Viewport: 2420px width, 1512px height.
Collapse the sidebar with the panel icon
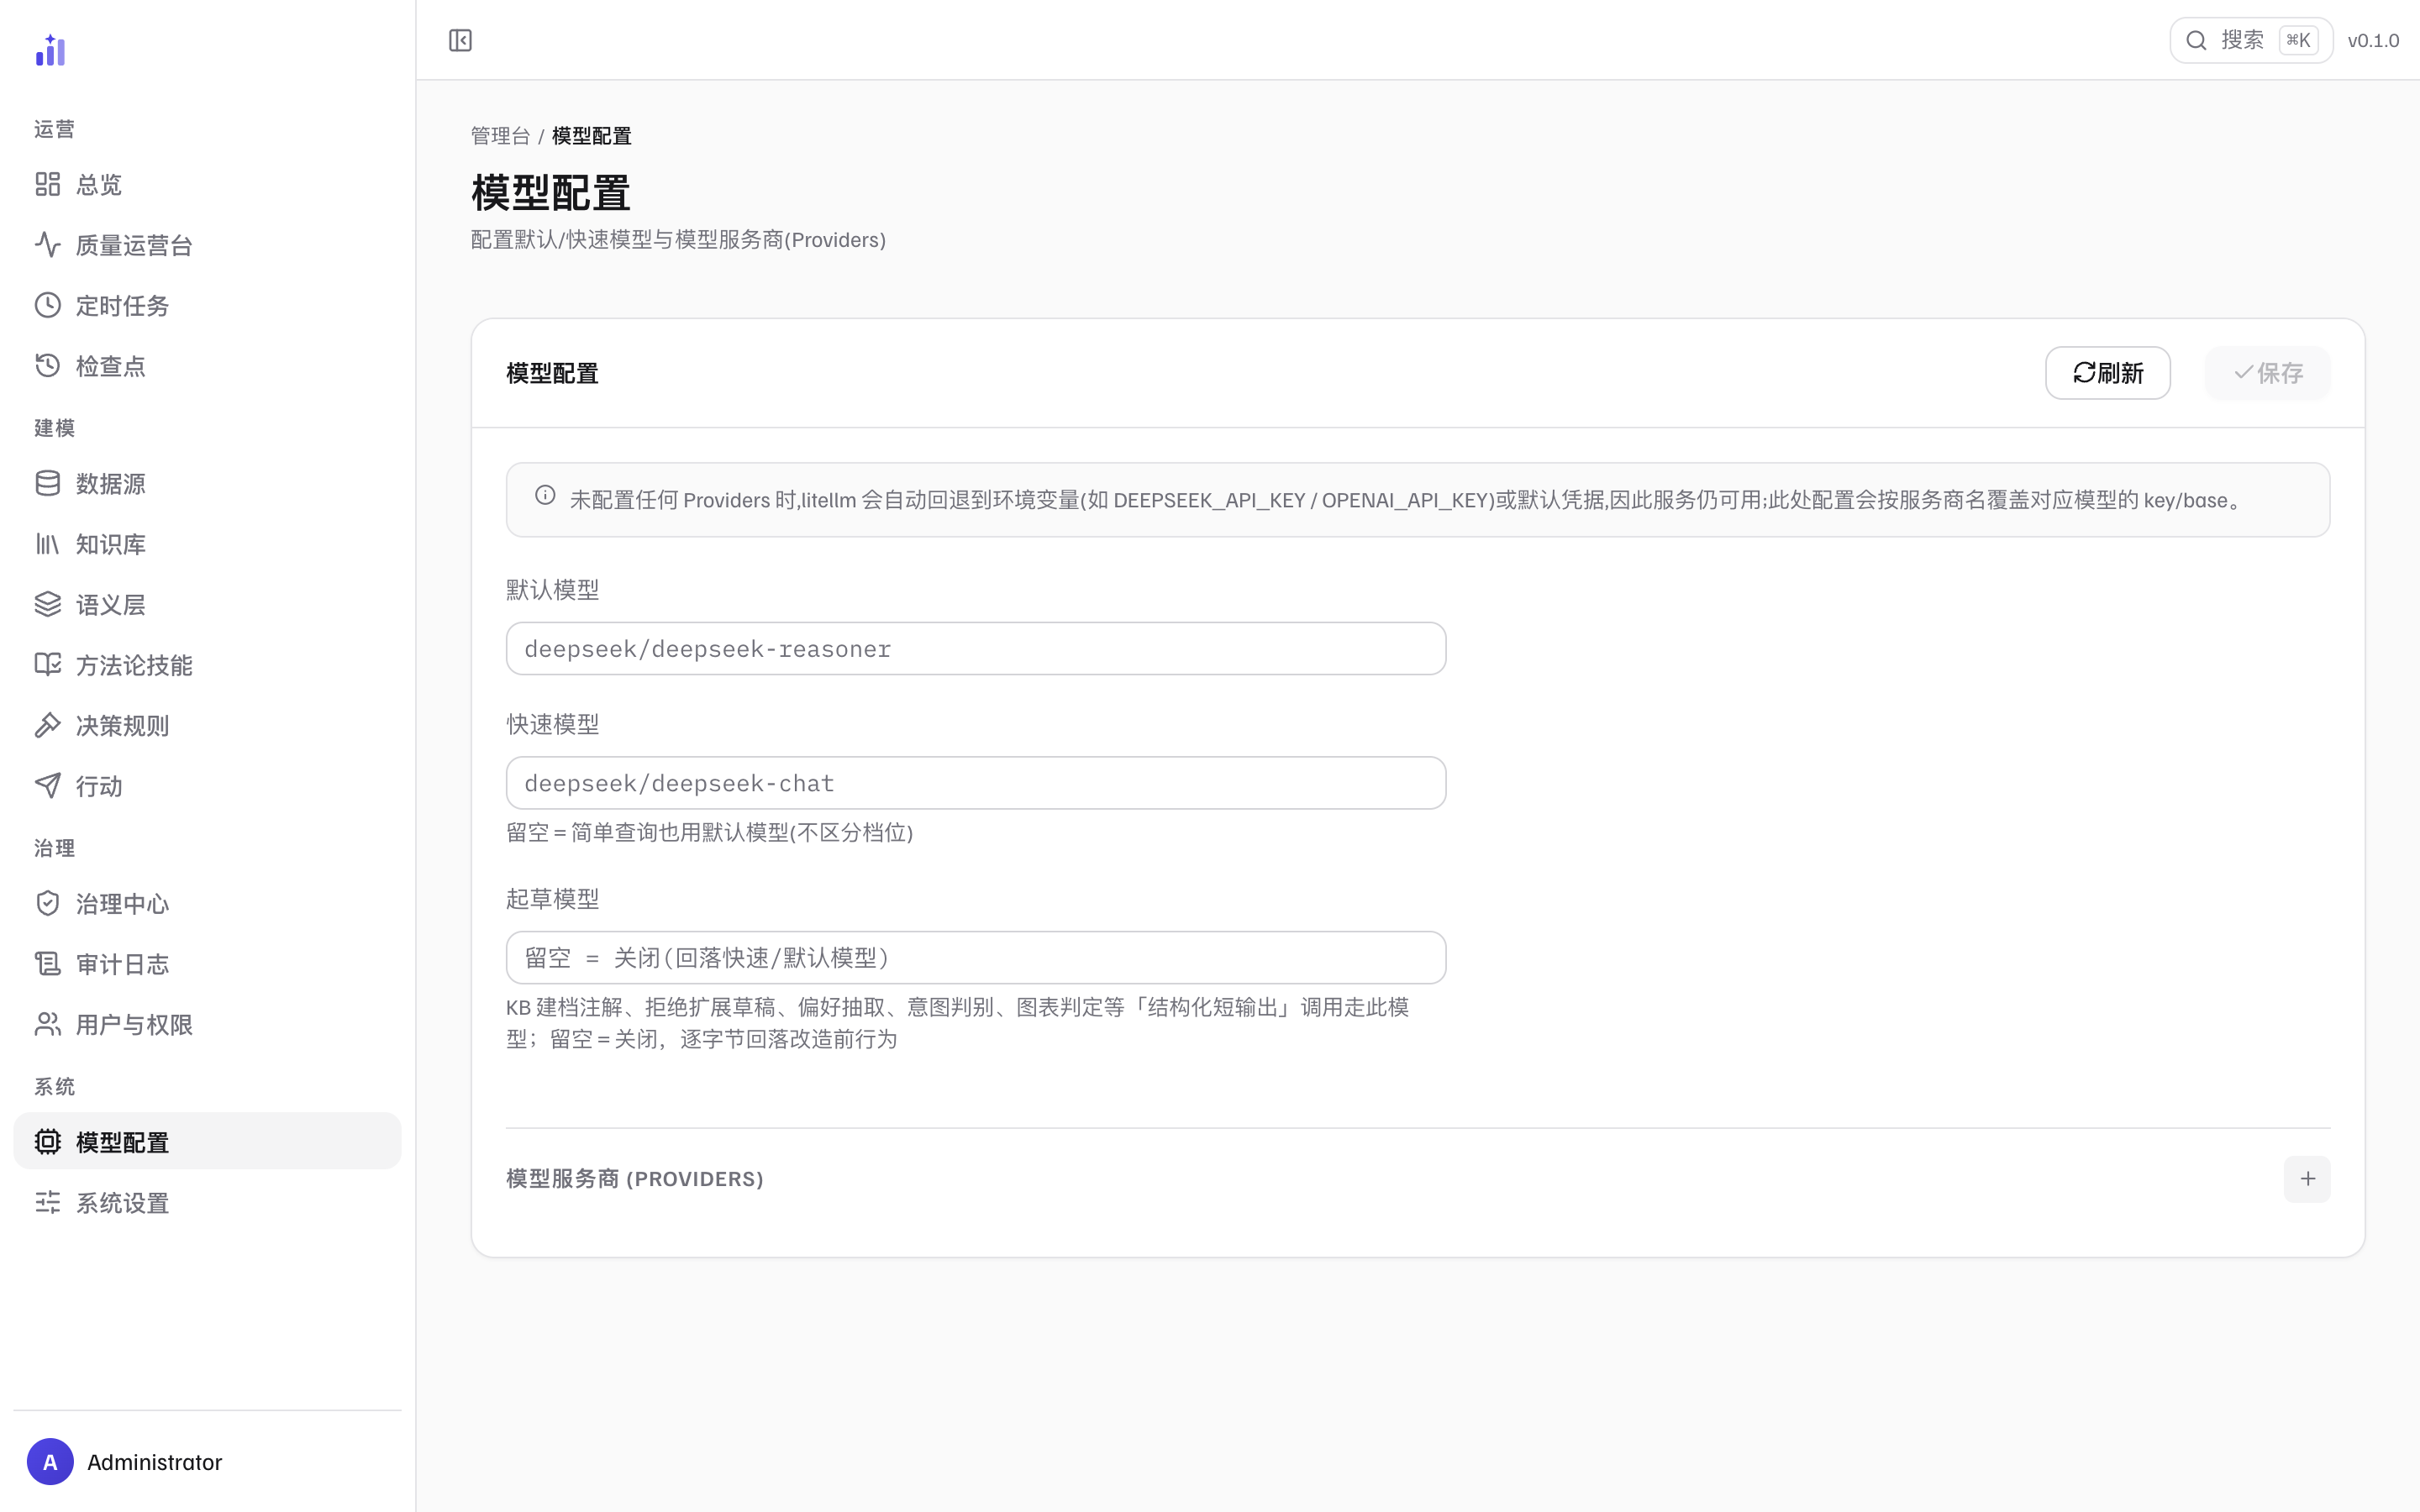pyautogui.click(x=460, y=40)
